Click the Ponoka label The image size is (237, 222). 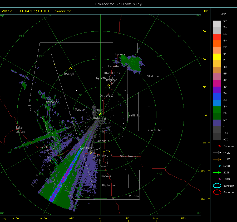(120, 54)
